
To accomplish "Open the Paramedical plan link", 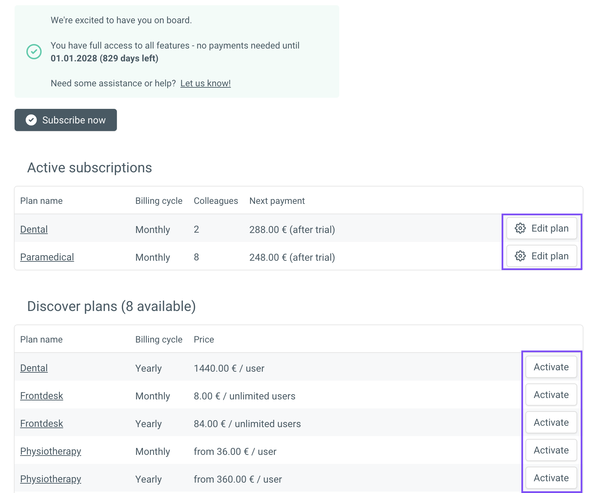I will coord(47,257).
